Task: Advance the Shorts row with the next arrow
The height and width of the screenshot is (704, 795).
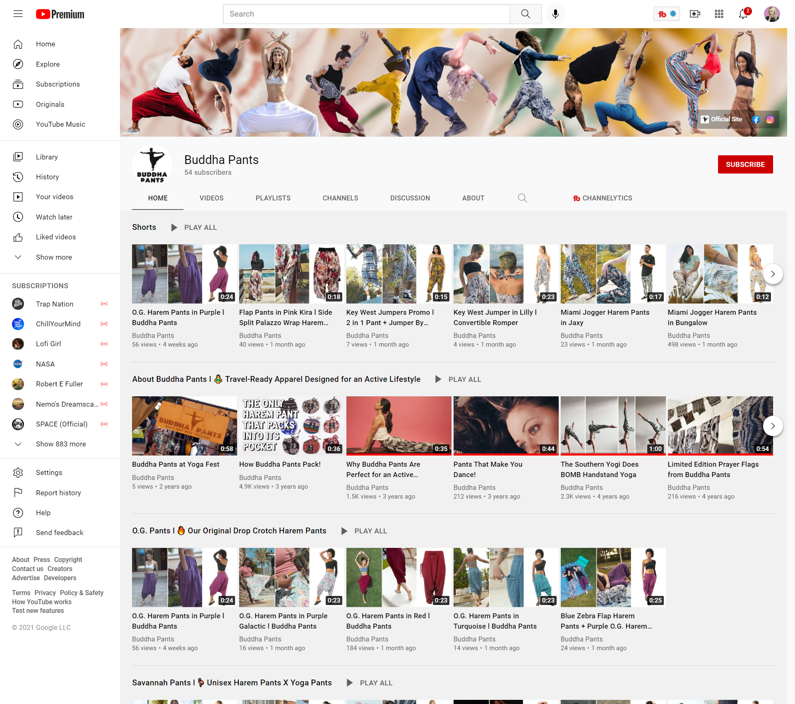Action: click(773, 274)
